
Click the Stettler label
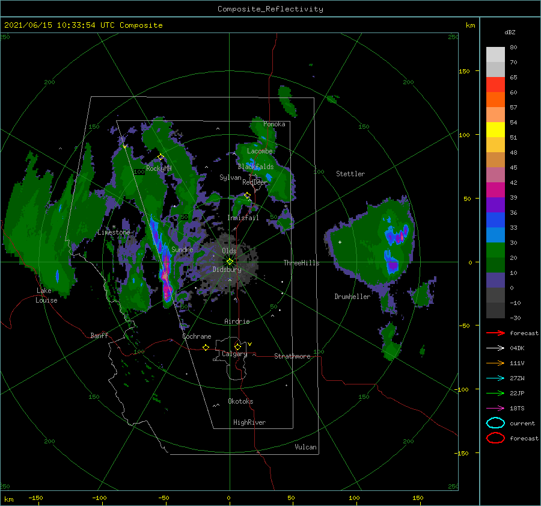click(x=350, y=174)
